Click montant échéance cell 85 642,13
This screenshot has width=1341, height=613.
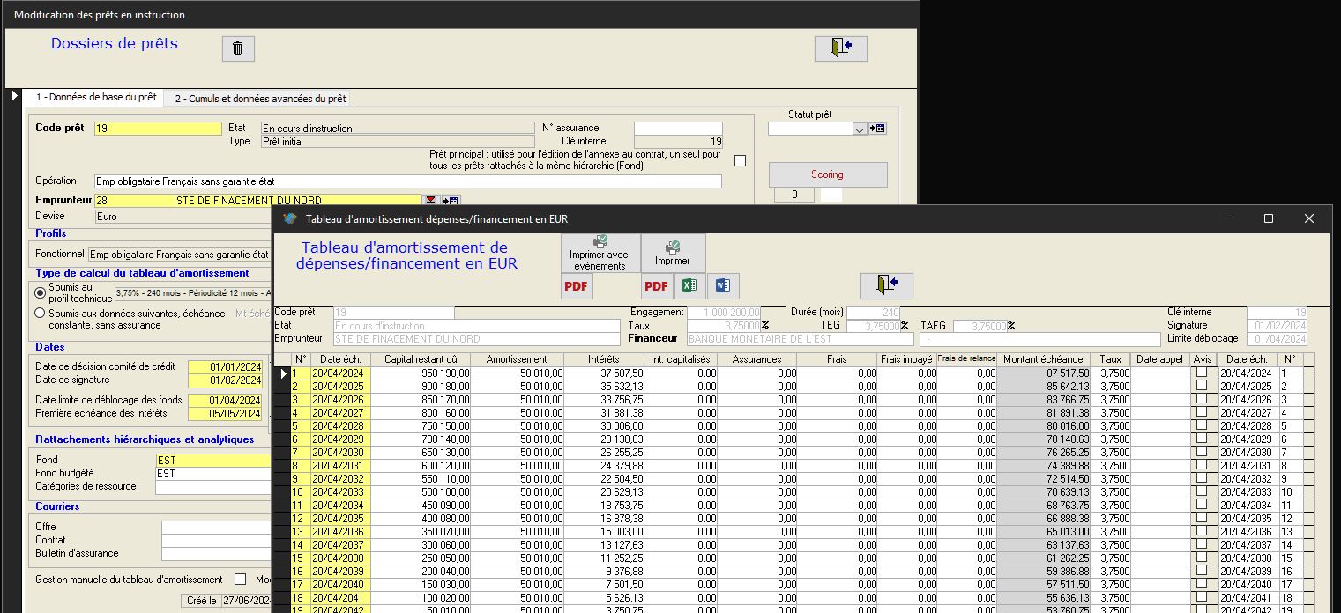1043,387
